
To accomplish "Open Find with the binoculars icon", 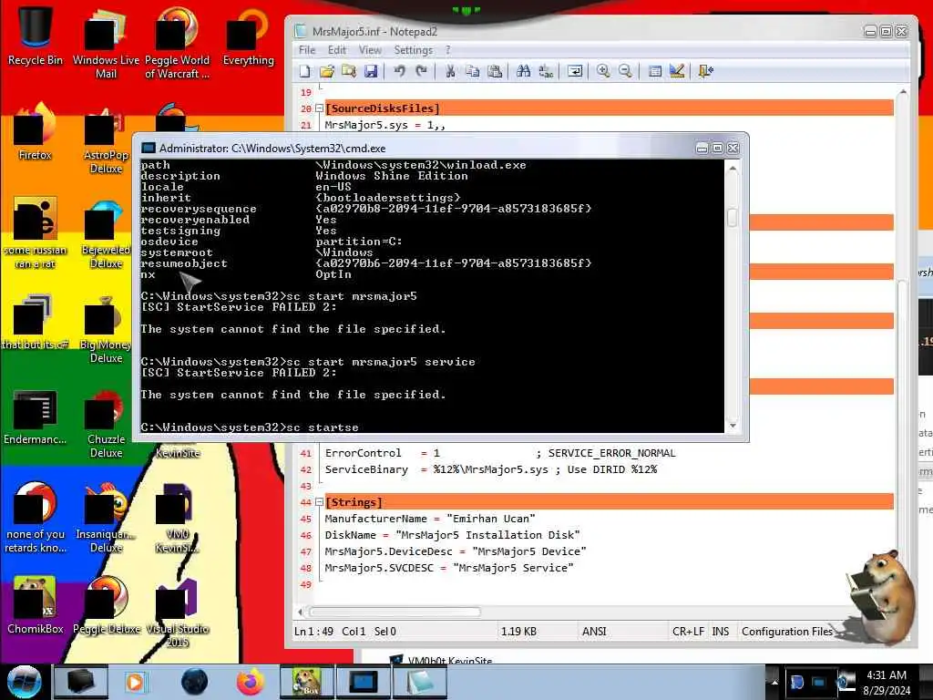I will point(524,71).
